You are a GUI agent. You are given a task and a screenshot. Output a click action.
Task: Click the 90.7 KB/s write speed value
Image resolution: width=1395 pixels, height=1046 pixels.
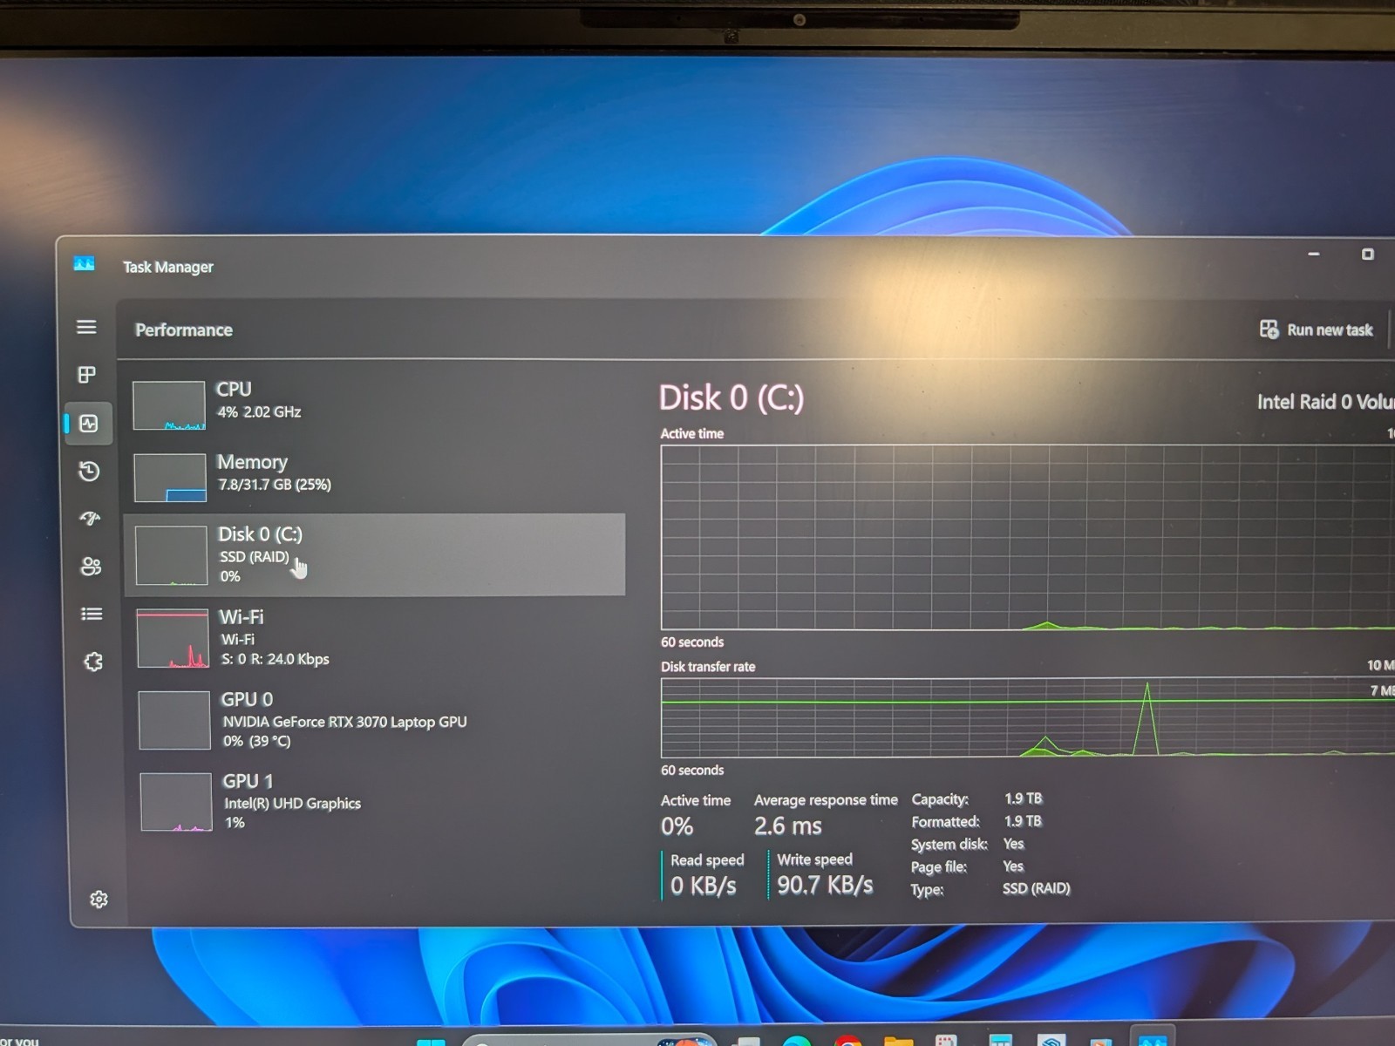pos(825,886)
